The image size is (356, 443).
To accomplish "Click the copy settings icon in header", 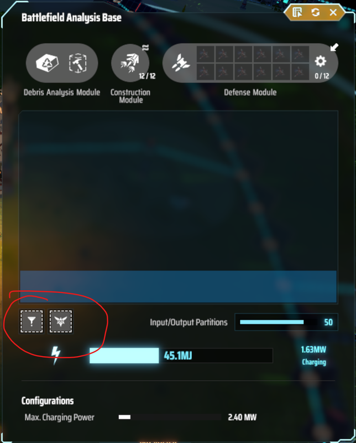I will pos(297,12).
